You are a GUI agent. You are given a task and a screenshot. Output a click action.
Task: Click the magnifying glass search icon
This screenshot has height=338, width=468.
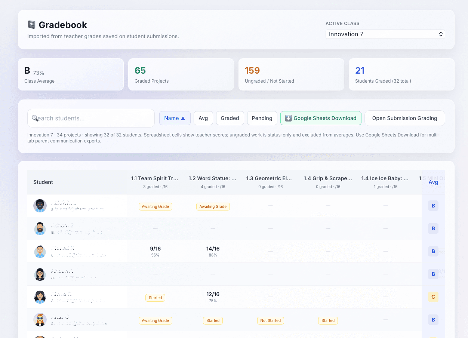(x=36, y=118)
